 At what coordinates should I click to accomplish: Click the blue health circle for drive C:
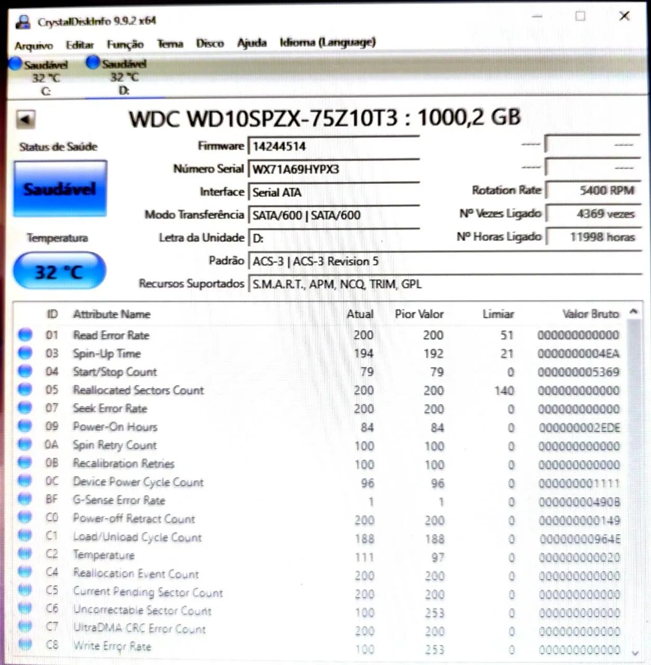point(16,63)
